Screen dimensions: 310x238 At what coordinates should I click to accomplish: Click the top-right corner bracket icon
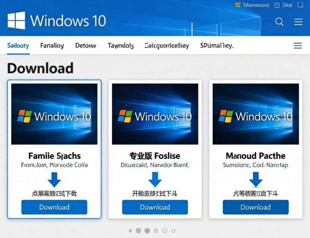(x=300, y=5)
